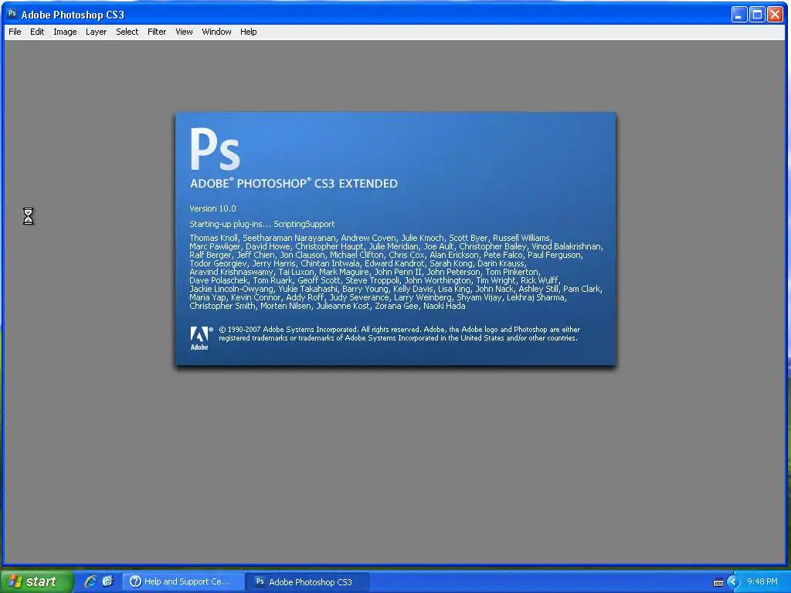Click the Adobe logo on the splash screen

coord(200,338)
